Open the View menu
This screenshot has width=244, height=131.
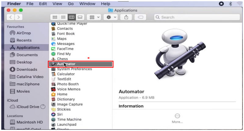[57, 4]
